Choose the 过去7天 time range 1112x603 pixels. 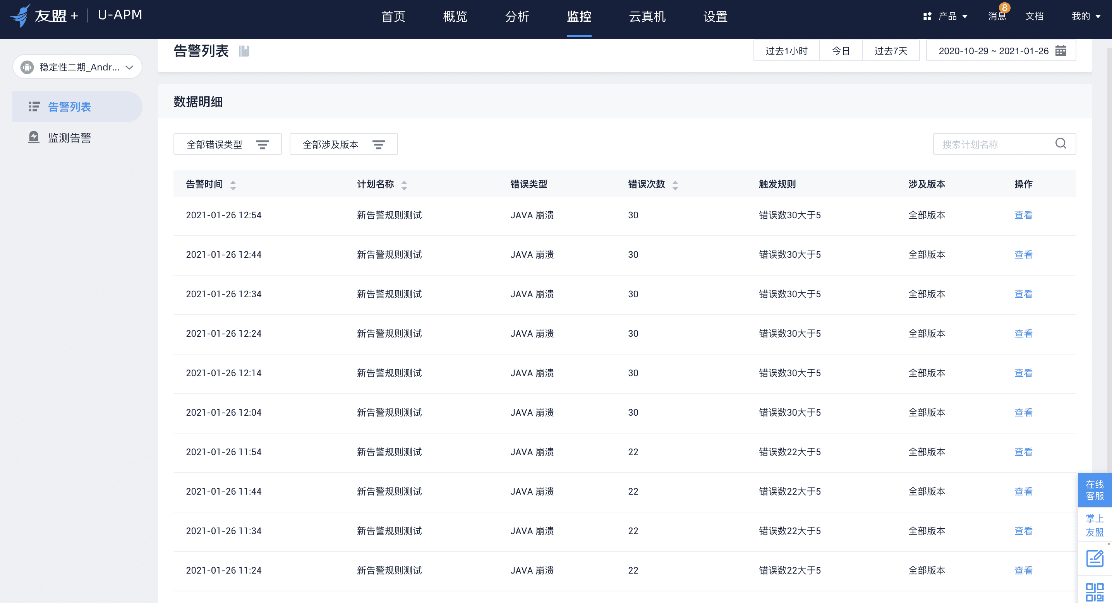(891, 51)
